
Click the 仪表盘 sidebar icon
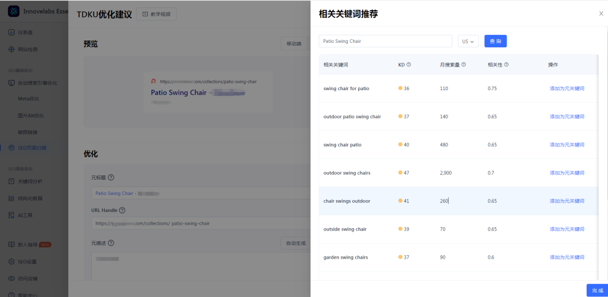[11, 32]
